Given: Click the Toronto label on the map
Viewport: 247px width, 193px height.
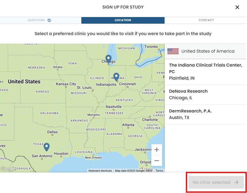Looking at the screenshot, I should [151, 47].
